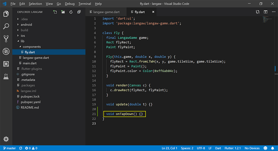The height and width of the screenshot is (151, 278).
Task: Collapse all folders in Explorer
Action: click(x=79, y=12)
